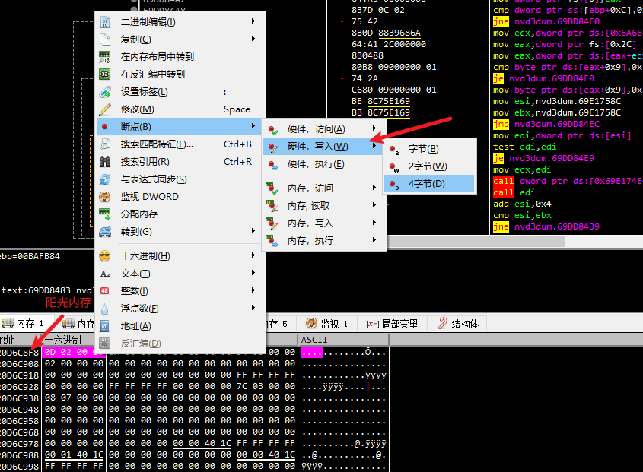The height and width of the screenshot is (472, 643).
Task: Click the 二进制编辑 binary edit icon
Action: click(105, 22)
